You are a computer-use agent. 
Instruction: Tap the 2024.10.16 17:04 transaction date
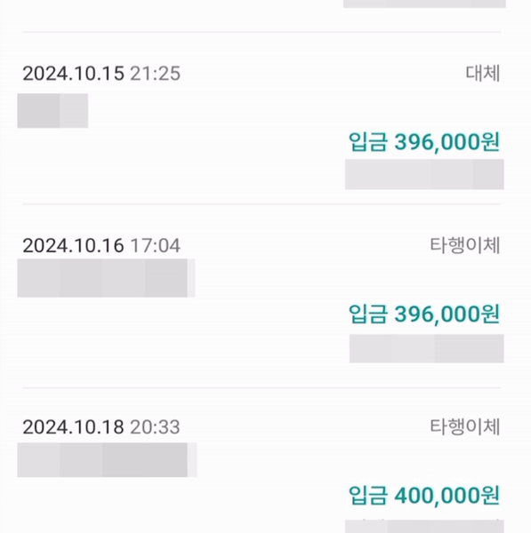pyautogui.click(x=73, y=245)
